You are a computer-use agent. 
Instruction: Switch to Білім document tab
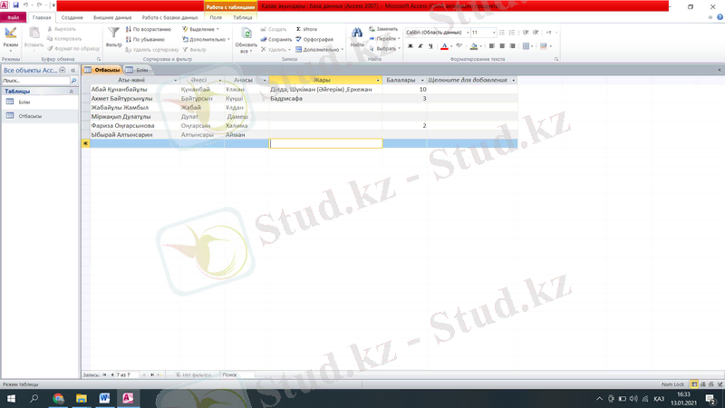pyautogui.click(x=138, y=70)
